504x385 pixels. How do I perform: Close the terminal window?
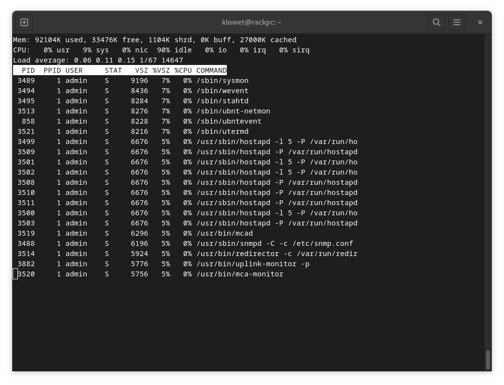480,22
